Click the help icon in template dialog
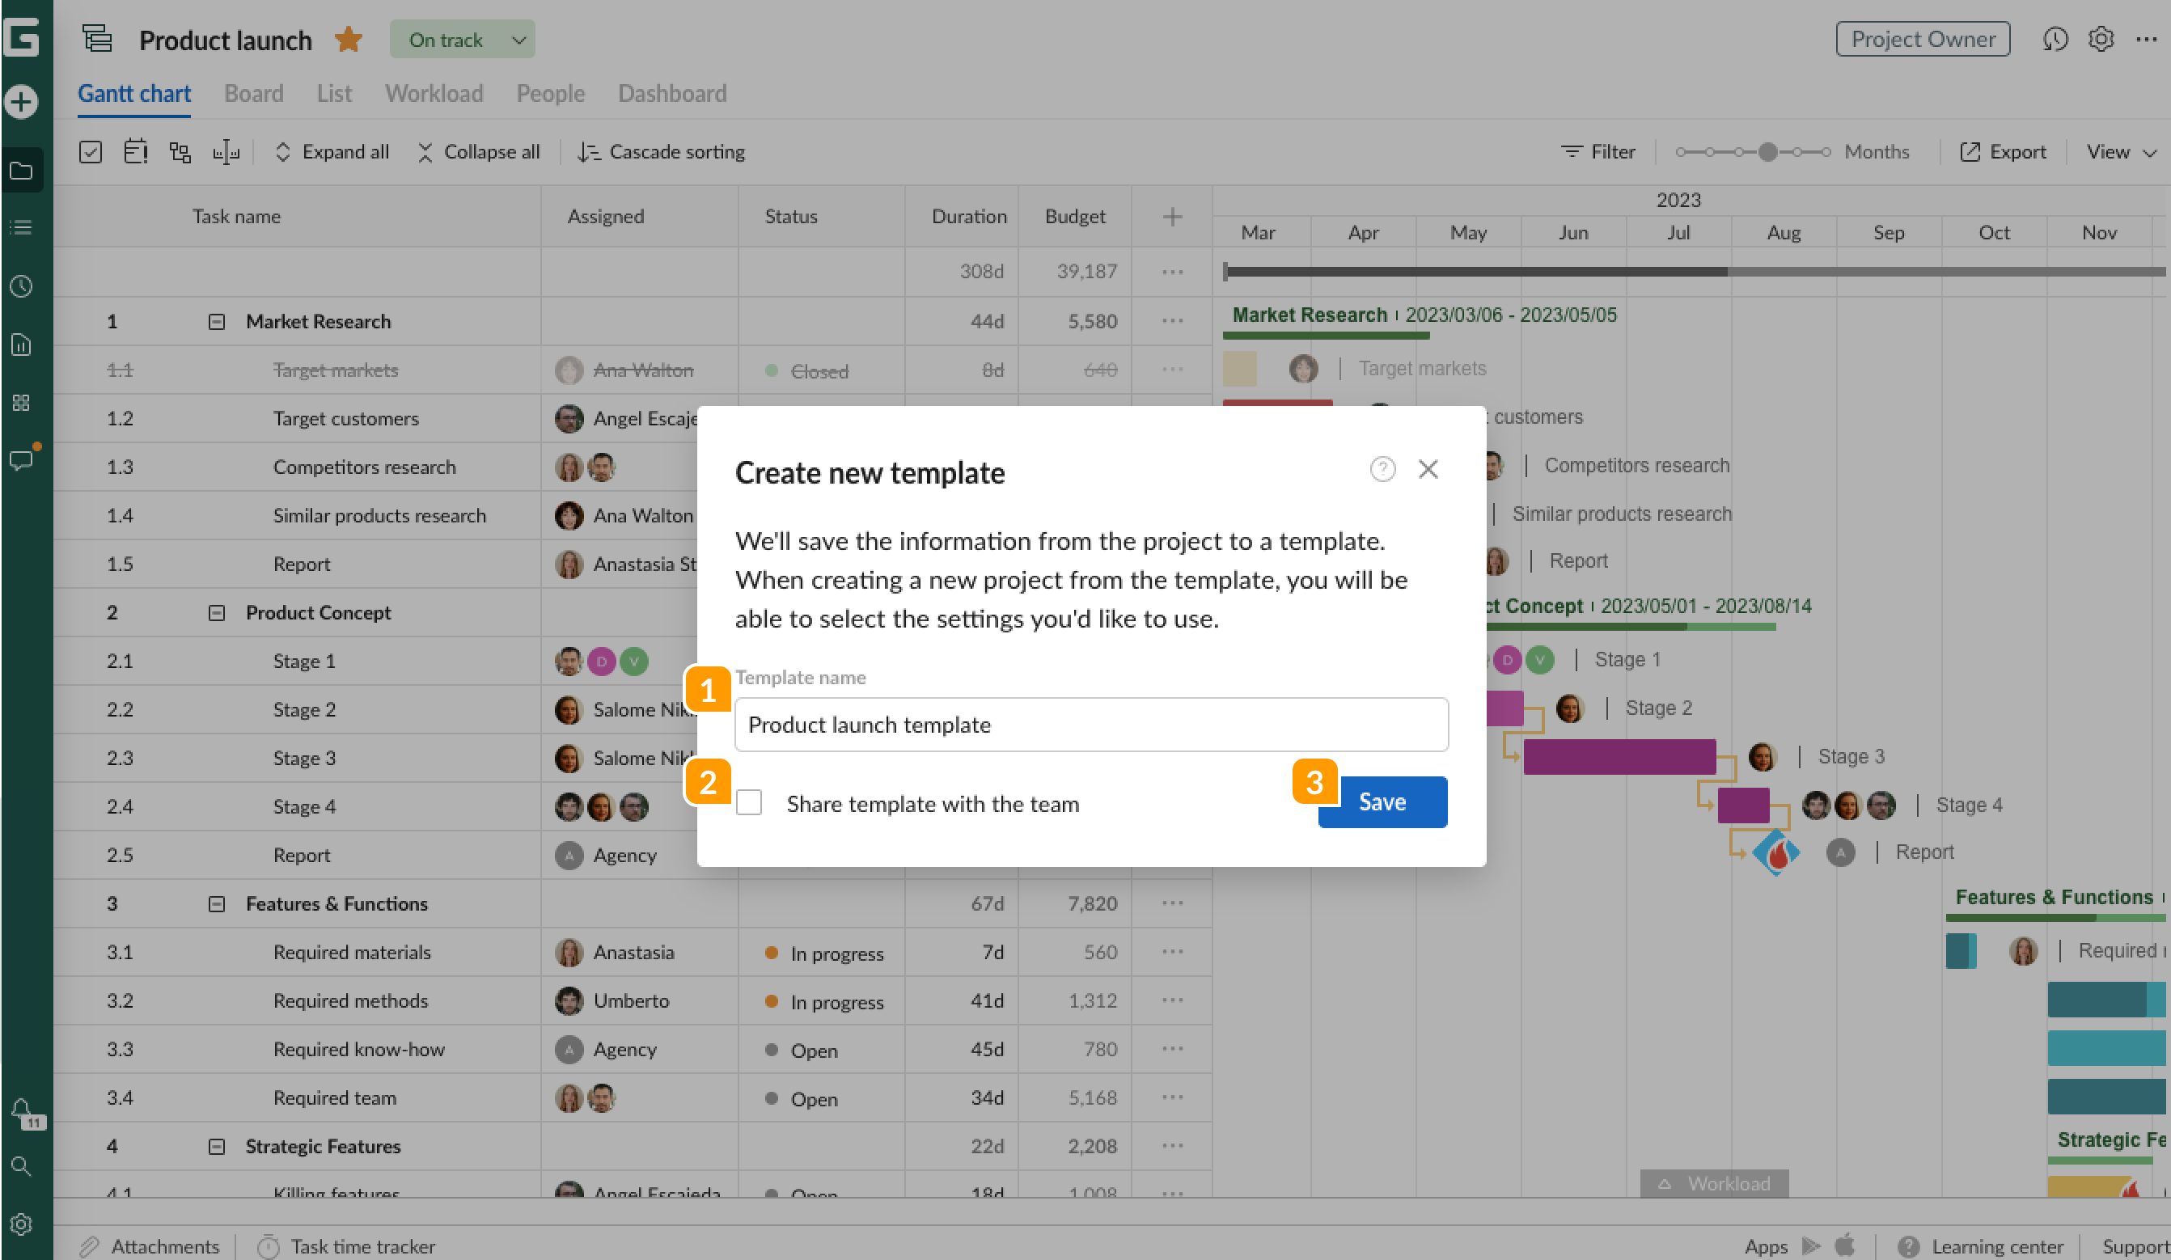Image resolution: width=2171 pixels, height=1260 pixels. [x=1382, y=469]
